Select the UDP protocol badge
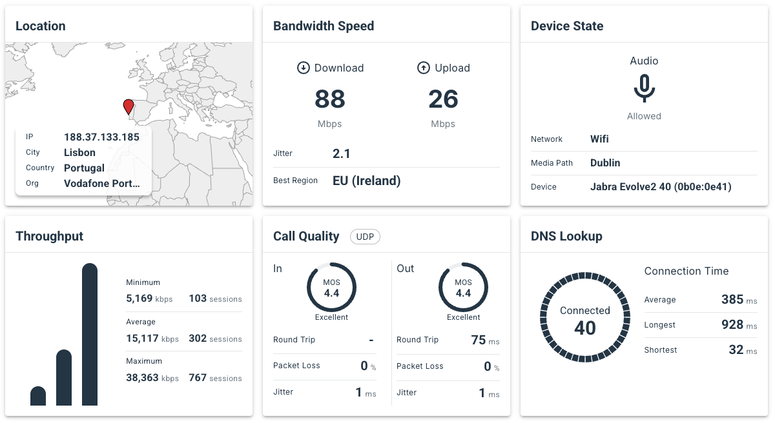 click(365, 237)
